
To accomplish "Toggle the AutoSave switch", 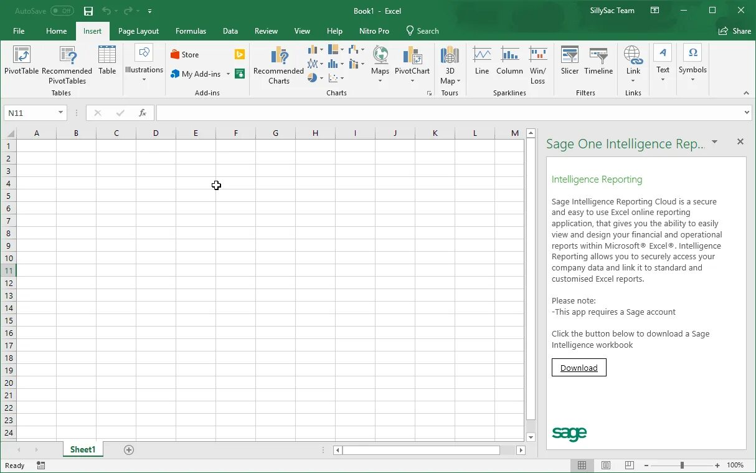I will (62, 11).
